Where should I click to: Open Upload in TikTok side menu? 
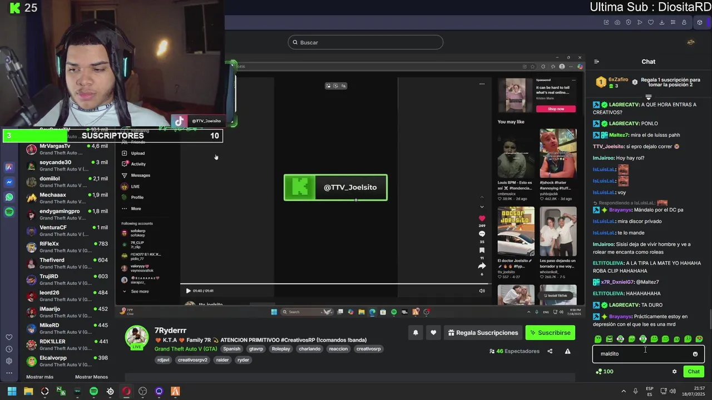pyautogui.click(x=133, y=153)
